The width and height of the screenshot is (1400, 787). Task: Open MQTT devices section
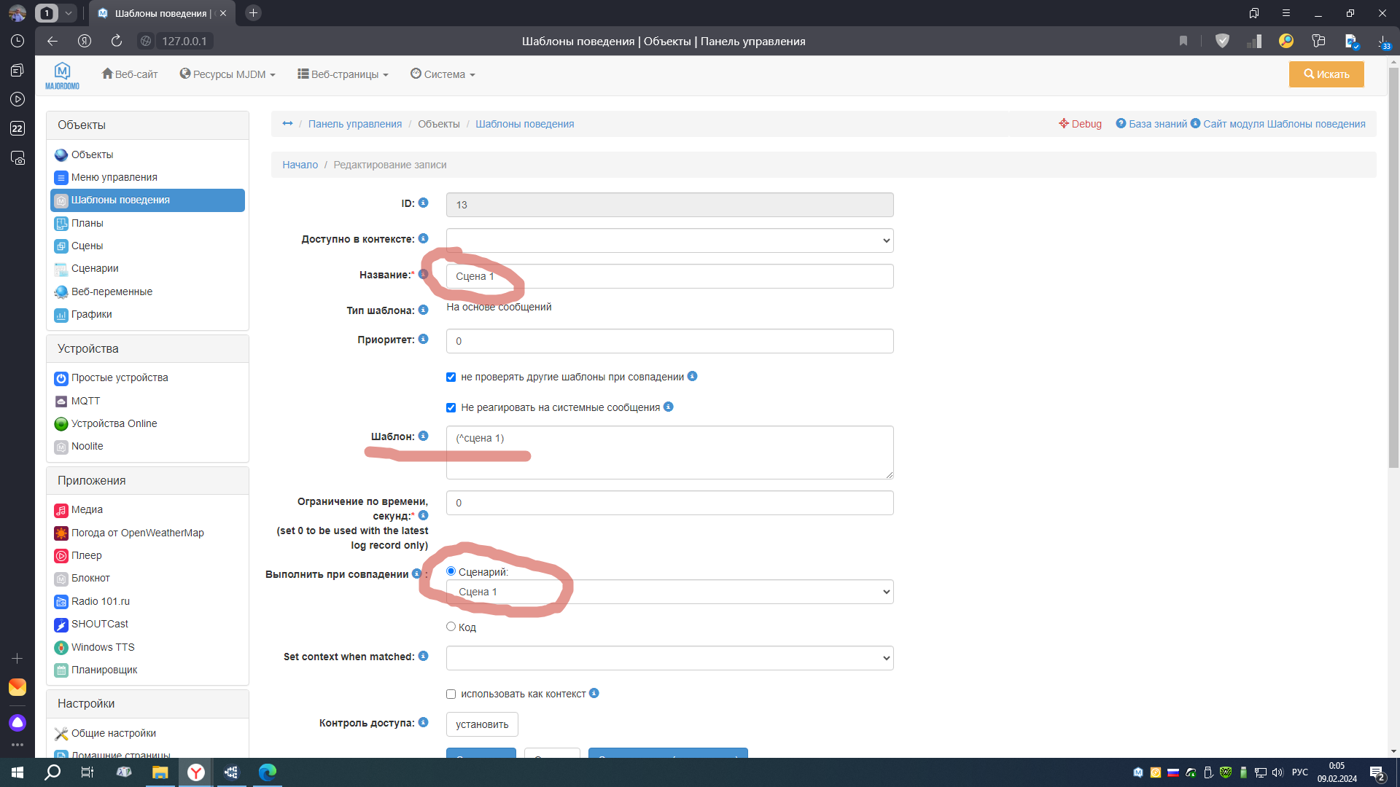(x=85, y=401)
